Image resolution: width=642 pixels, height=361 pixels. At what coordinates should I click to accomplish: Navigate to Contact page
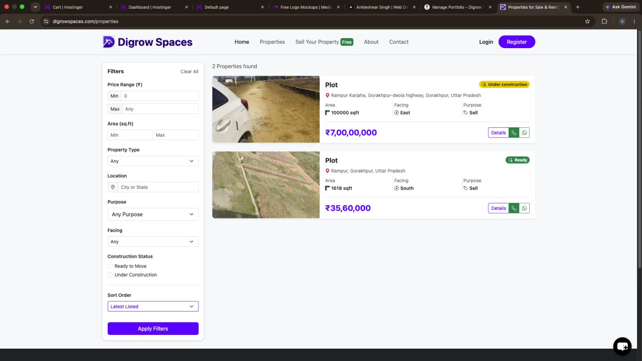click(x=399, y=42)
